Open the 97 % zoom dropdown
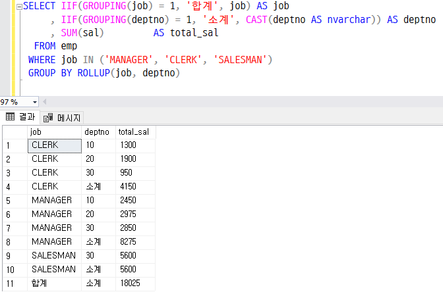This screenshot has width=443, height=294. pos(35,102)
